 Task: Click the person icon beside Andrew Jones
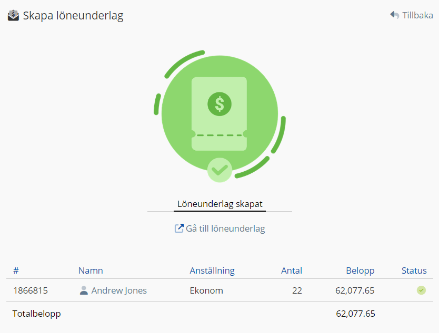[x=84, y=290]
